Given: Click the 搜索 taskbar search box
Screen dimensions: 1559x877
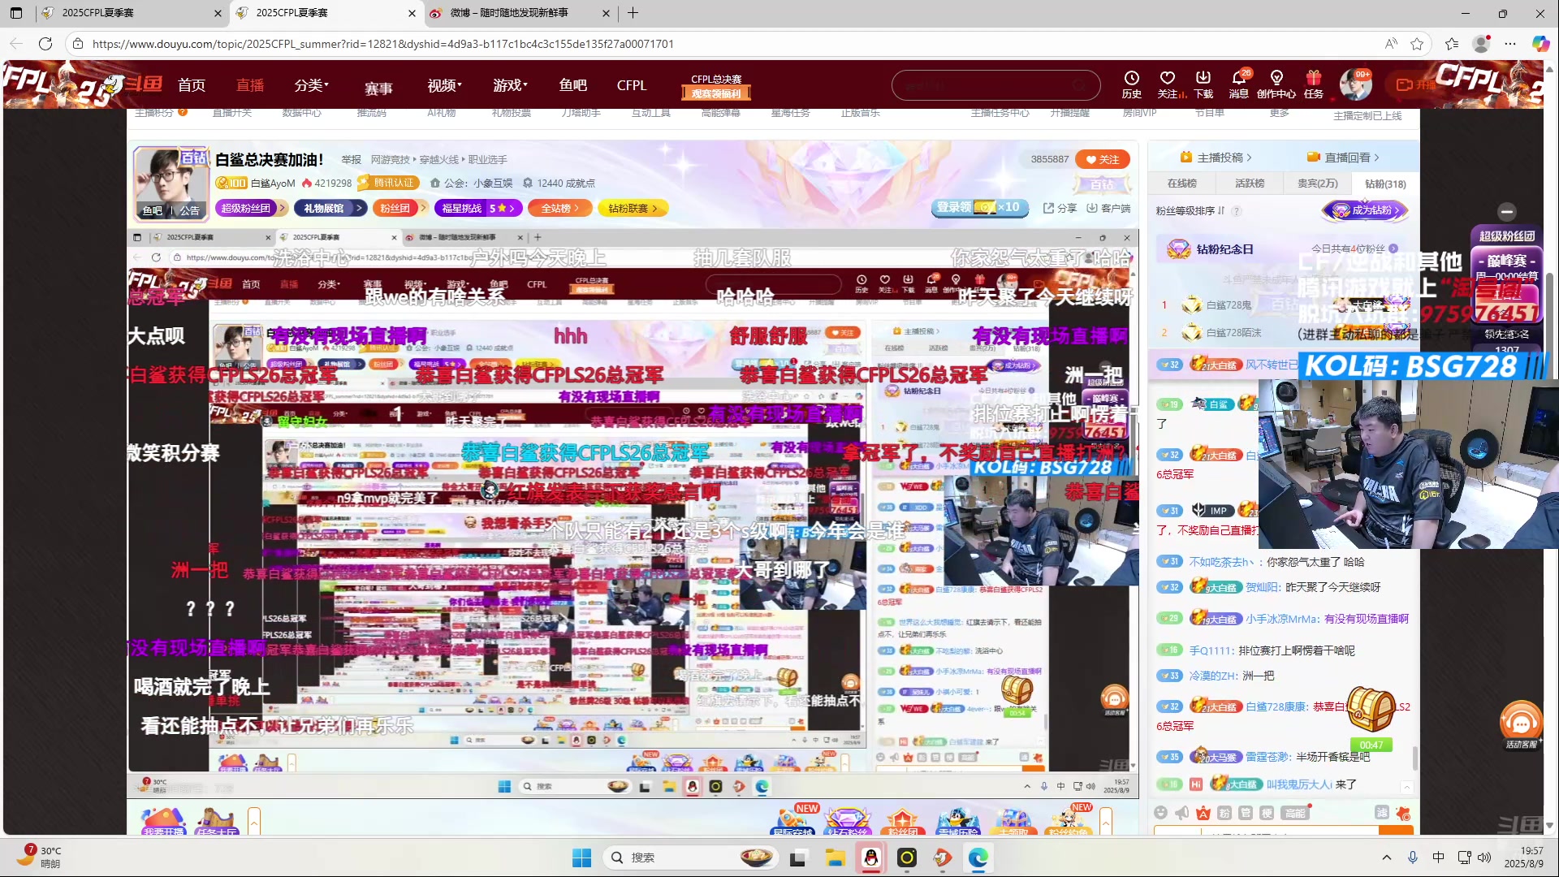Looking at the screenshot, I should pos(690,858).
